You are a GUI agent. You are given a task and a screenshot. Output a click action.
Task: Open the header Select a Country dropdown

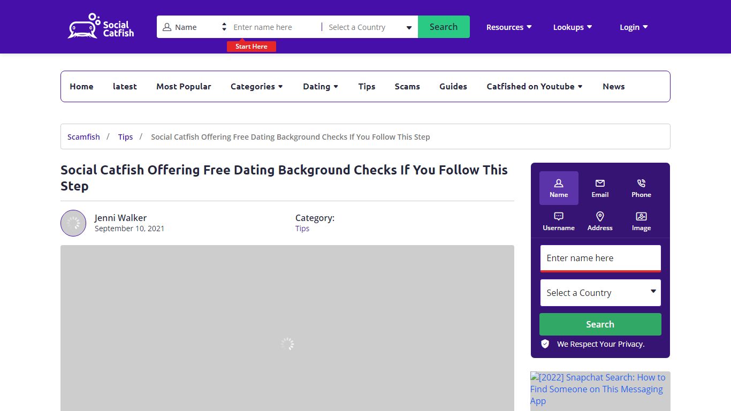click(x=370, y=27)
